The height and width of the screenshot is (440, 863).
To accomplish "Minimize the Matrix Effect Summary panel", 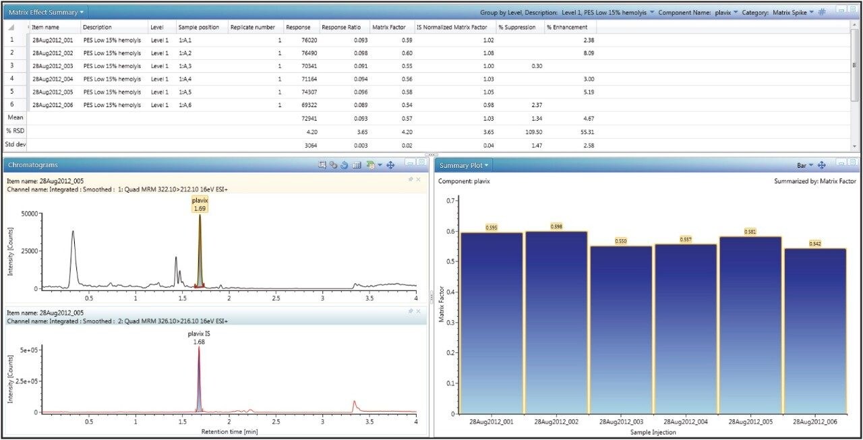I will (841, 10).
